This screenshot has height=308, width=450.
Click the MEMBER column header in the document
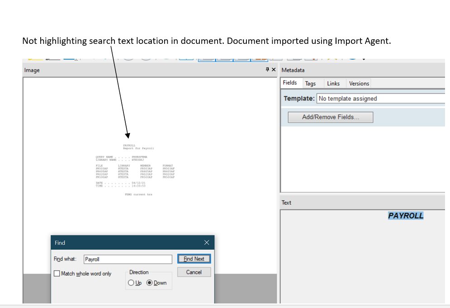[146, 166]
